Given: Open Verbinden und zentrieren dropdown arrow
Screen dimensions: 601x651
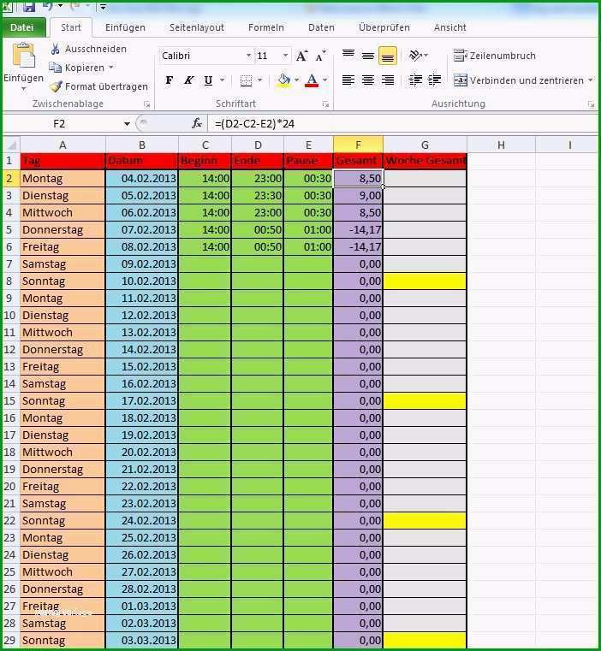Looking at the screenshot, I should [x=591, y=80].
